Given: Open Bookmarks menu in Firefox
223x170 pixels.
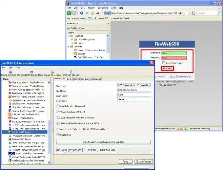Looking at the screenshot, I should pos(103,8).
